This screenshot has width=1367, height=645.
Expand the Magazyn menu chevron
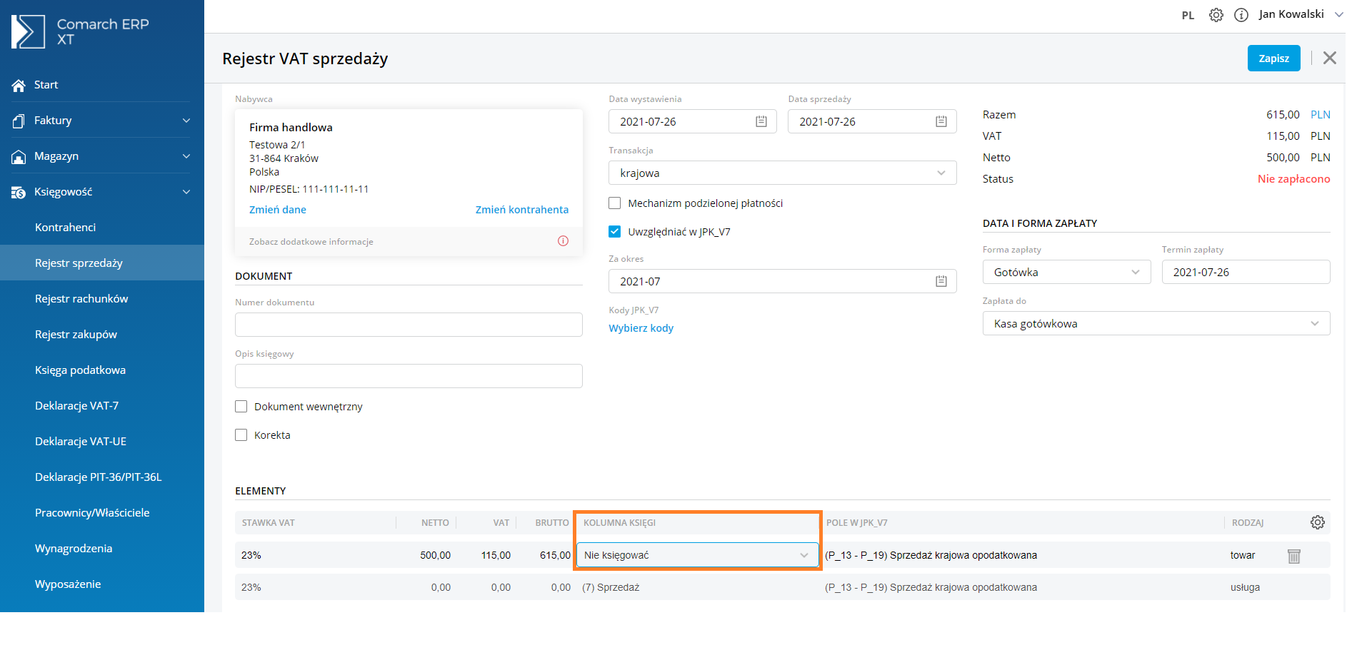[x=186, y=157]
